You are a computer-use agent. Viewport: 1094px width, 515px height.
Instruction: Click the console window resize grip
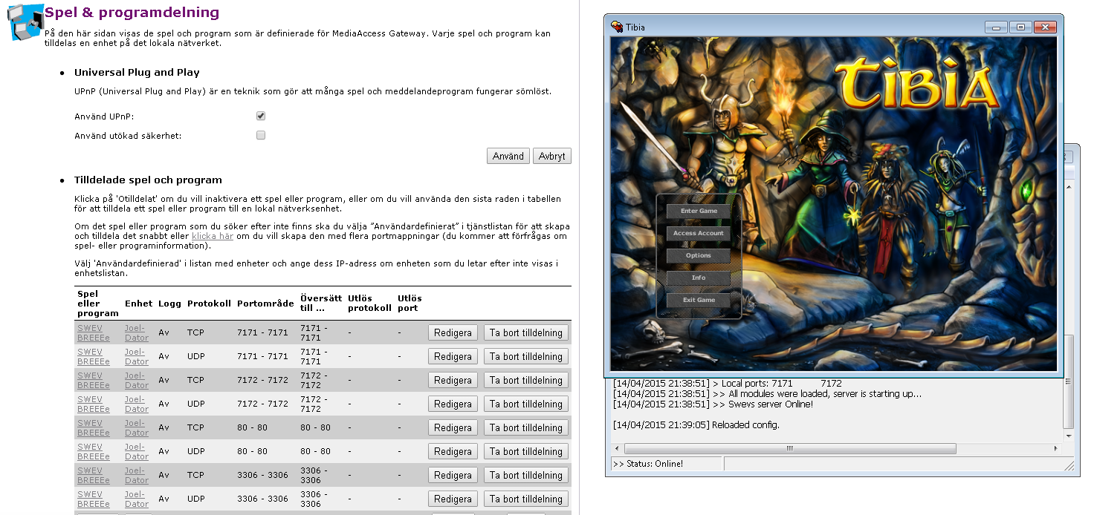pyautogui.click(x=1069, y=465)
